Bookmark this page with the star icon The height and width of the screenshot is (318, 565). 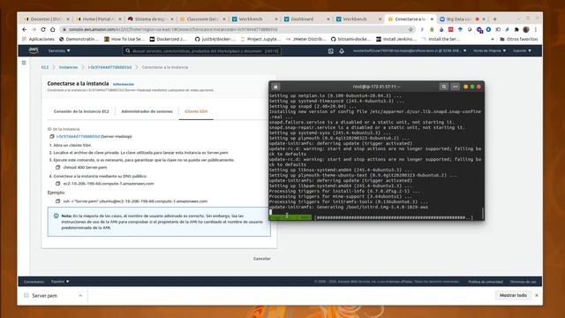411,29
